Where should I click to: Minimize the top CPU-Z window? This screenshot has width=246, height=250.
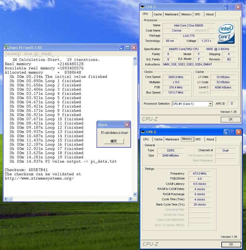coord(226,7)
